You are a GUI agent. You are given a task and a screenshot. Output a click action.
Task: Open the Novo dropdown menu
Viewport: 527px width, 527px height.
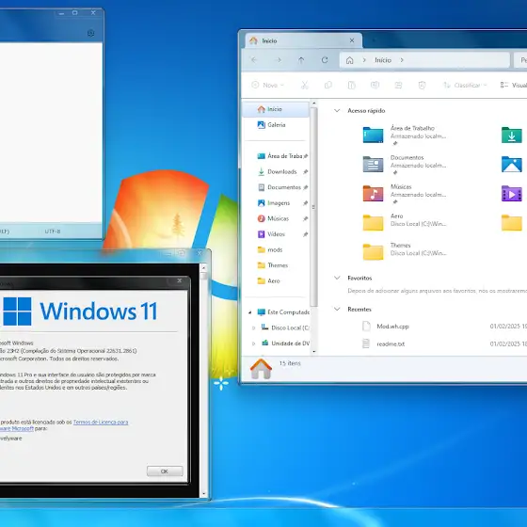tap(268, 85)
